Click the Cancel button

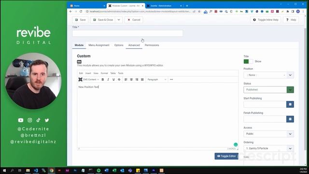tap(134, 20)
